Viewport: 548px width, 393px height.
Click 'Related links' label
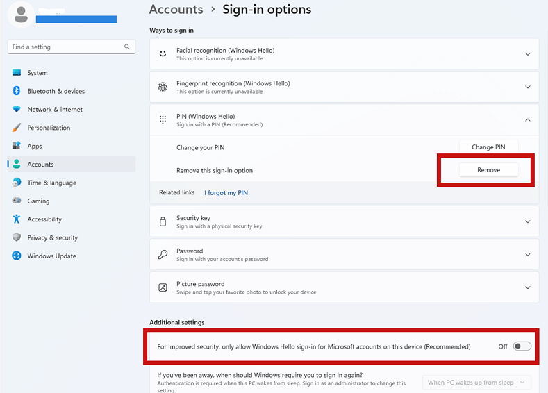[177, 192]
